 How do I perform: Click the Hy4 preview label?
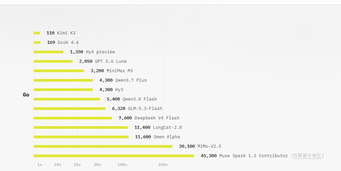[x=100, y=52]
